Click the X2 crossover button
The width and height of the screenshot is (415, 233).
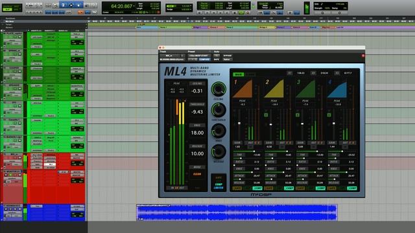(x=313, y=73)
